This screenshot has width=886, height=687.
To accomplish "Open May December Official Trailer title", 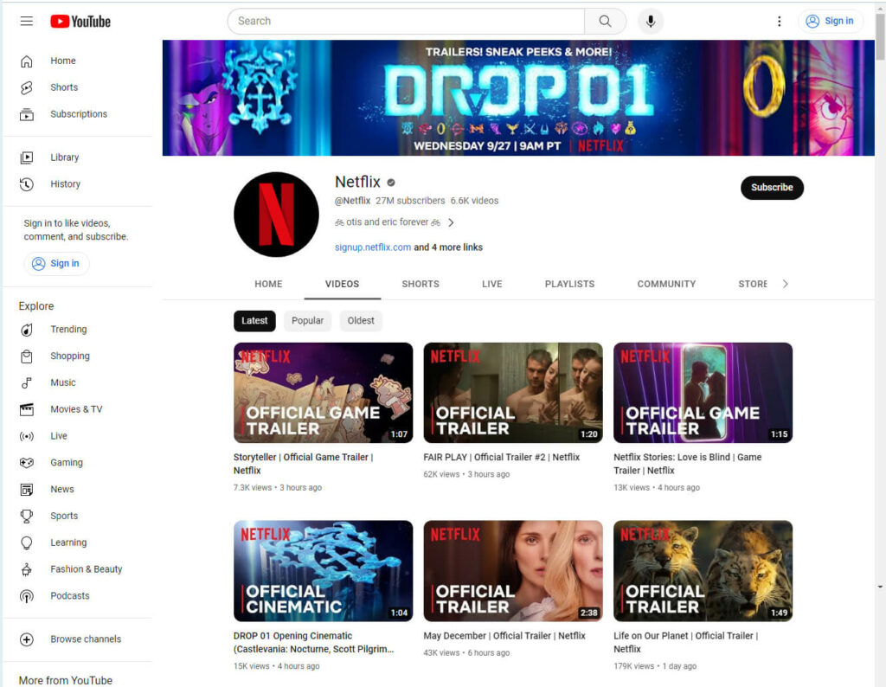I will click(504, 636).
